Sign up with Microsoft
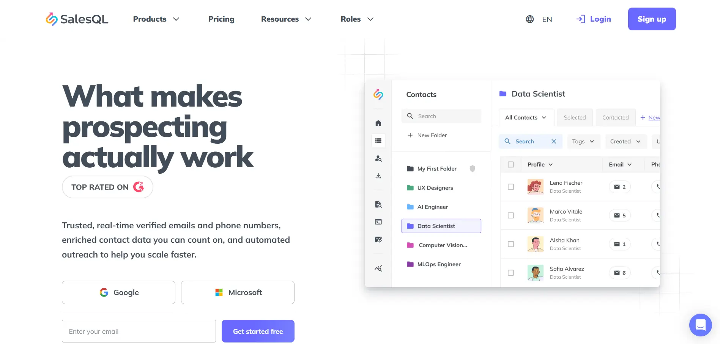 click(x=238, y=292)
